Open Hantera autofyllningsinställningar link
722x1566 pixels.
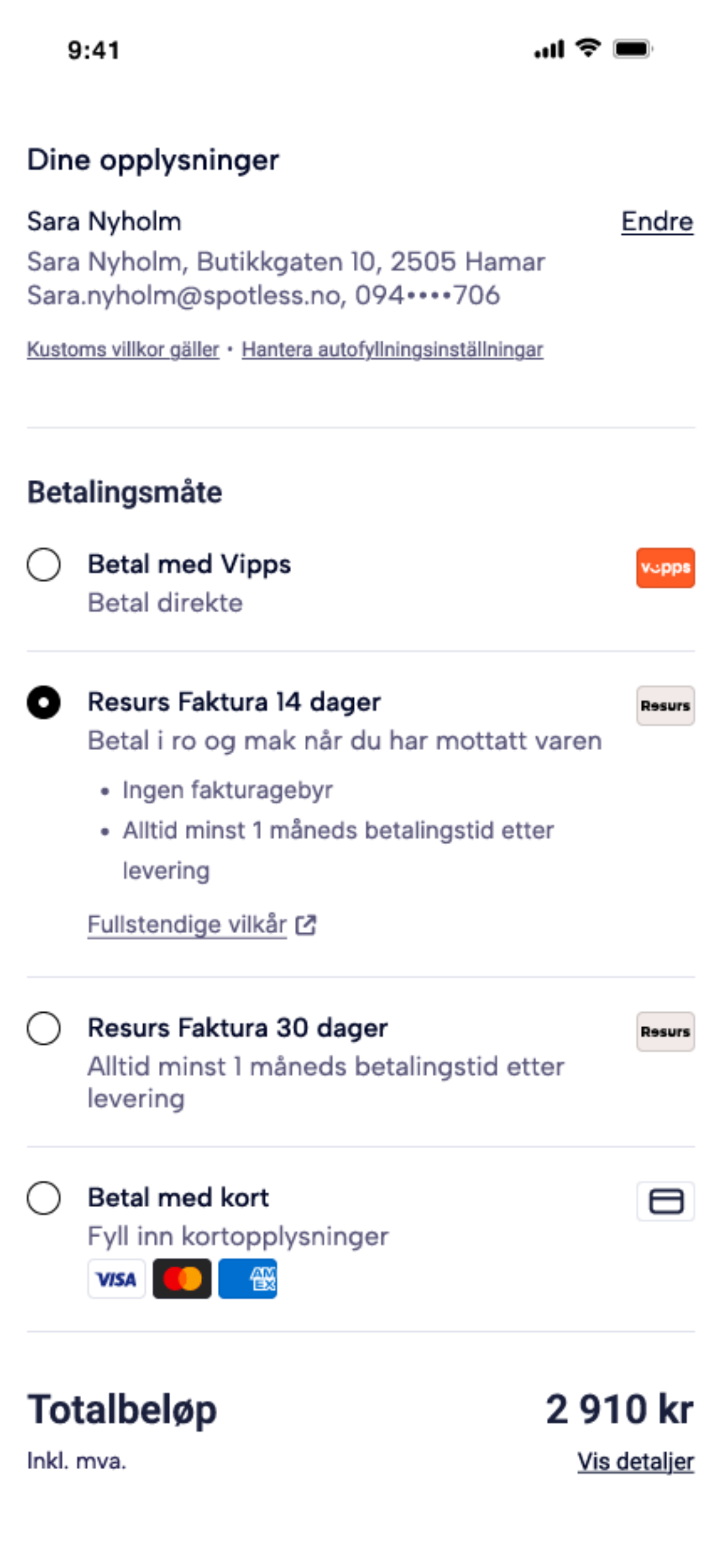click(393, 350)
